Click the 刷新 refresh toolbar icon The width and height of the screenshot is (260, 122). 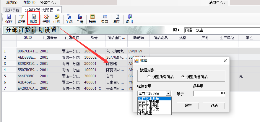[117, 19]
